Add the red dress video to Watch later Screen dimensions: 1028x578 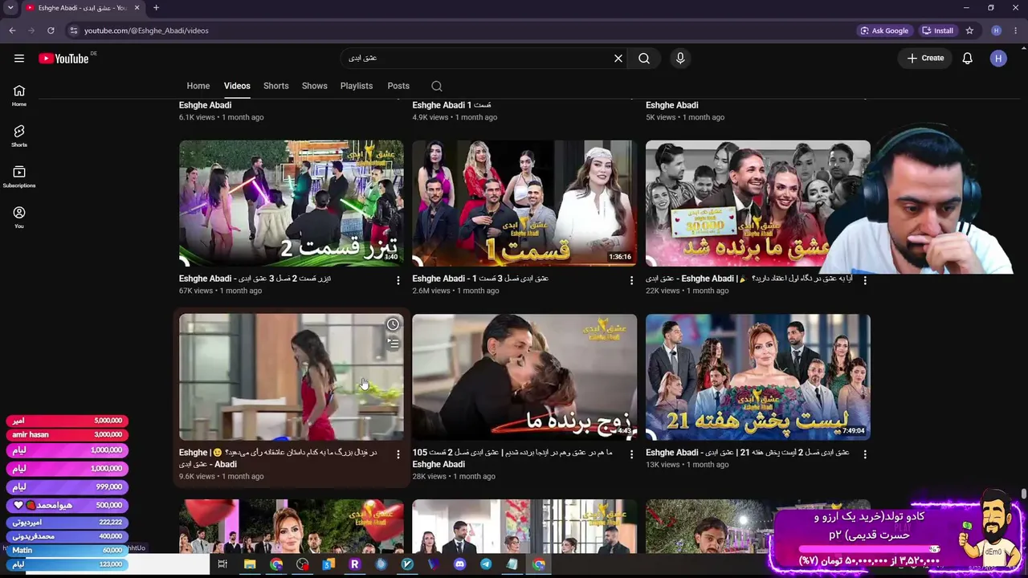point(393,324)
